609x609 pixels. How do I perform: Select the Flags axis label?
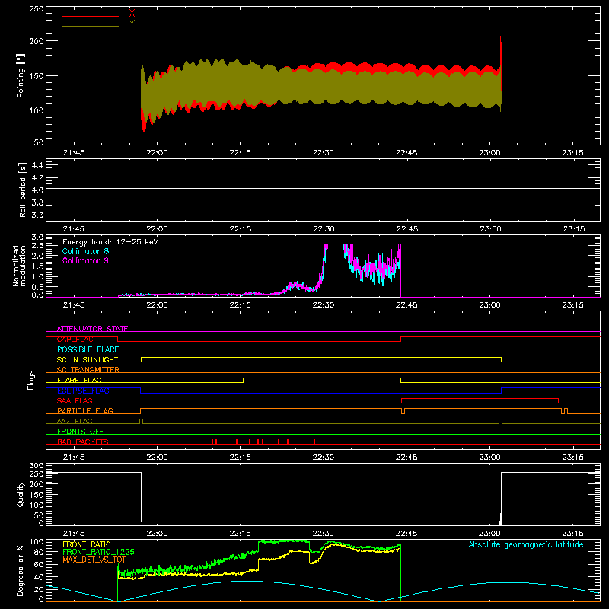30,380
